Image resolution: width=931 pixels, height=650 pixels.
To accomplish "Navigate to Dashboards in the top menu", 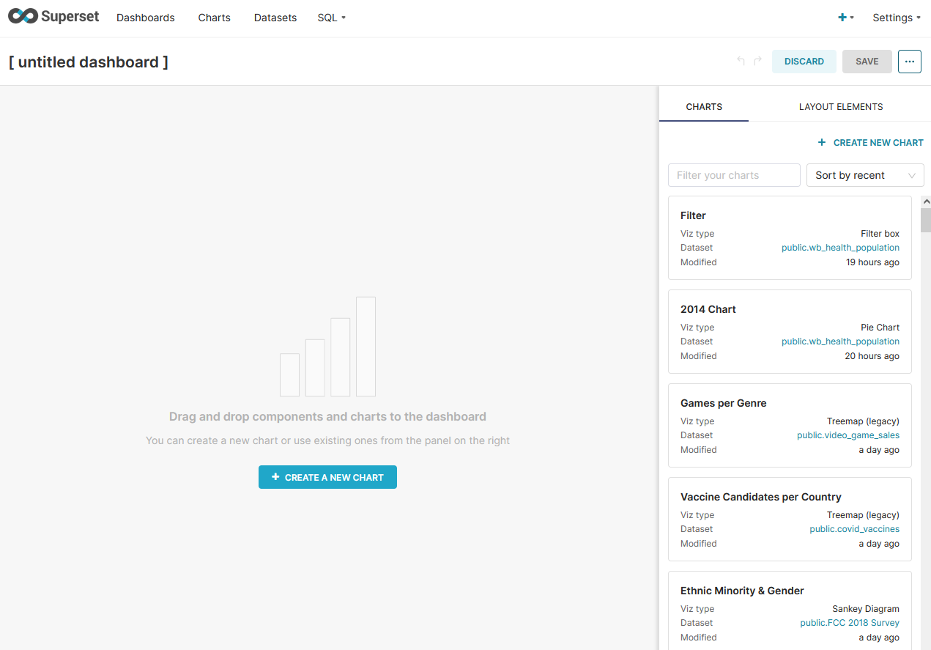I will pos(145,17).
